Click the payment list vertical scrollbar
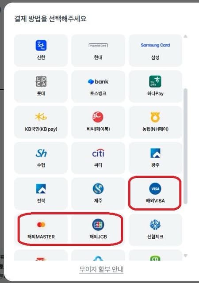Image resolution: width=199 pixels, height=283 pixels. tap(185, 146)
